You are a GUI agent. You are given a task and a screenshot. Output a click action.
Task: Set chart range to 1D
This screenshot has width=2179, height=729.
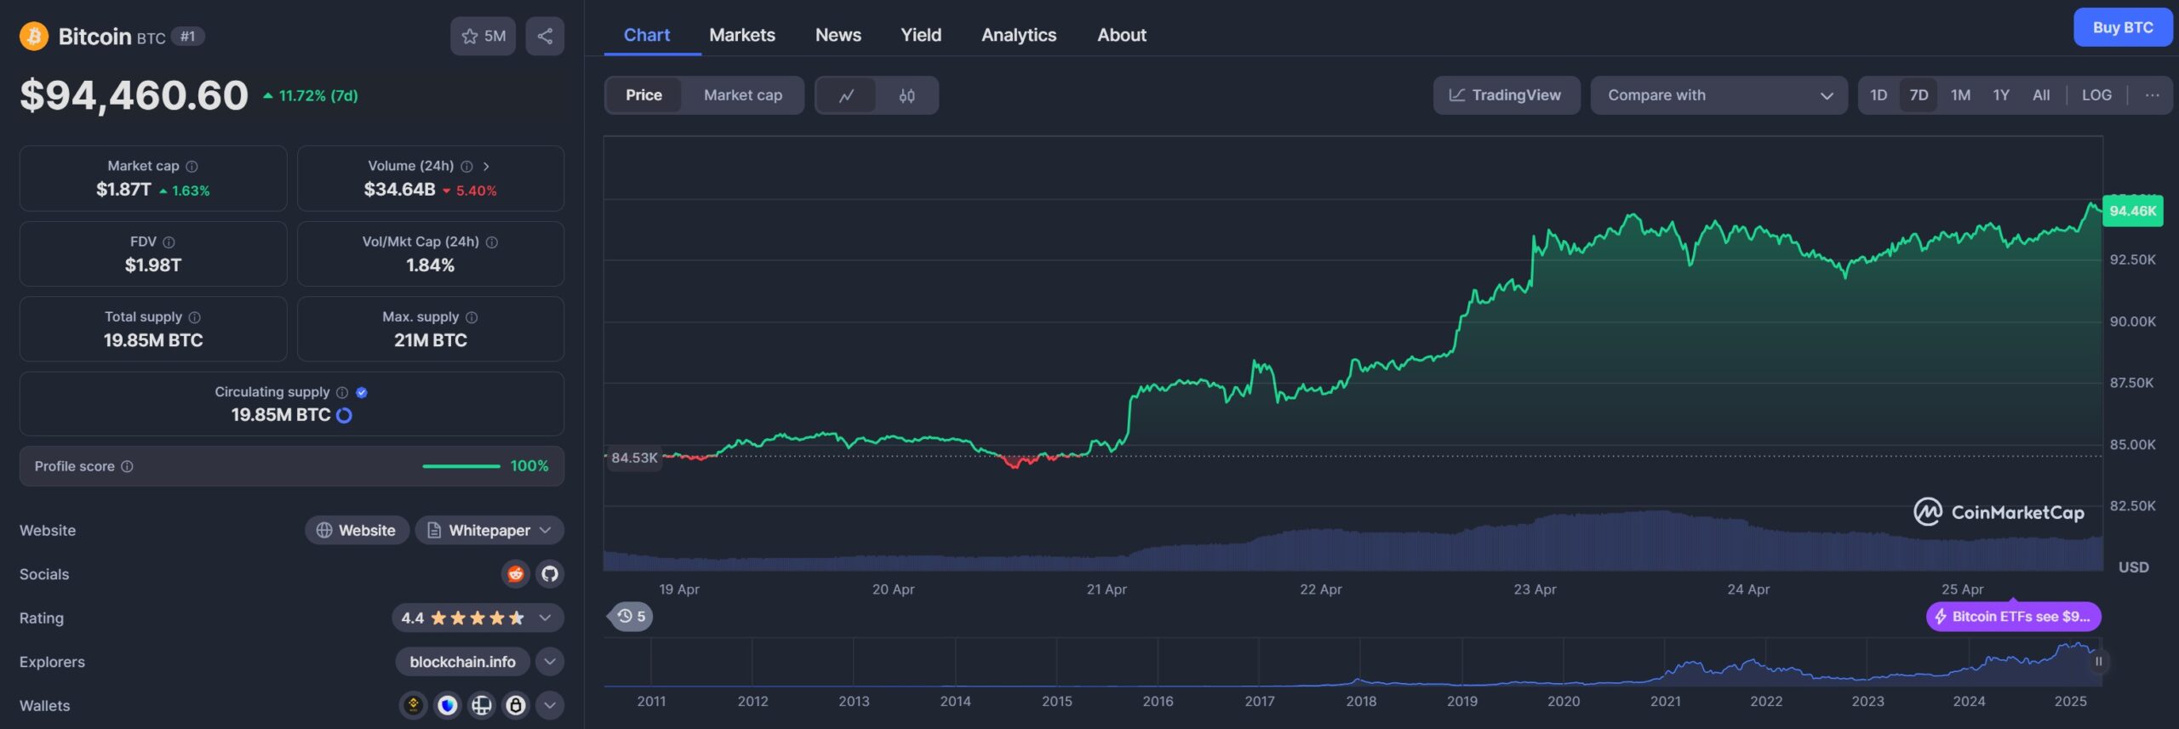point(1879,95)
